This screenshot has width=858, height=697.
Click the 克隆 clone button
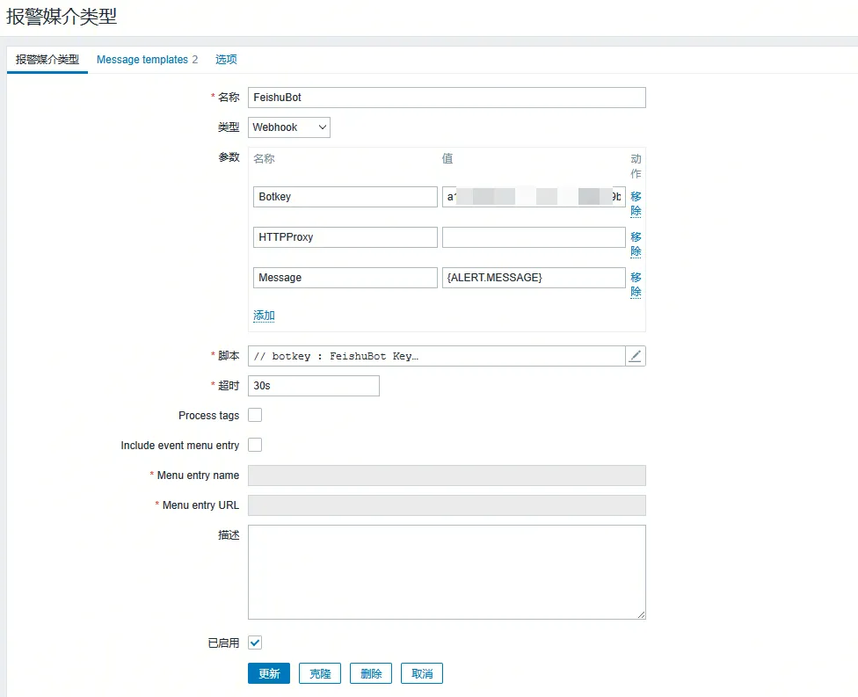click(320, 673)
